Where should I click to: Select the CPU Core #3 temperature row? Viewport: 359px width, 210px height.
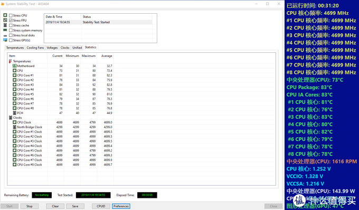pyautogui.click(x=61, y=84)
